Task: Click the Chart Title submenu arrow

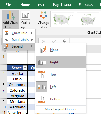Action: tap(32, 33)
